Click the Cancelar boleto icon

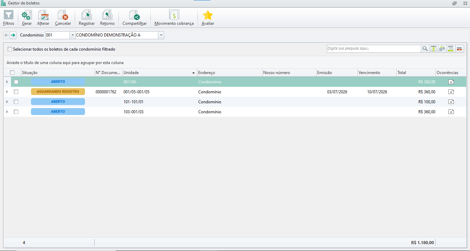(x=63, y=15)
